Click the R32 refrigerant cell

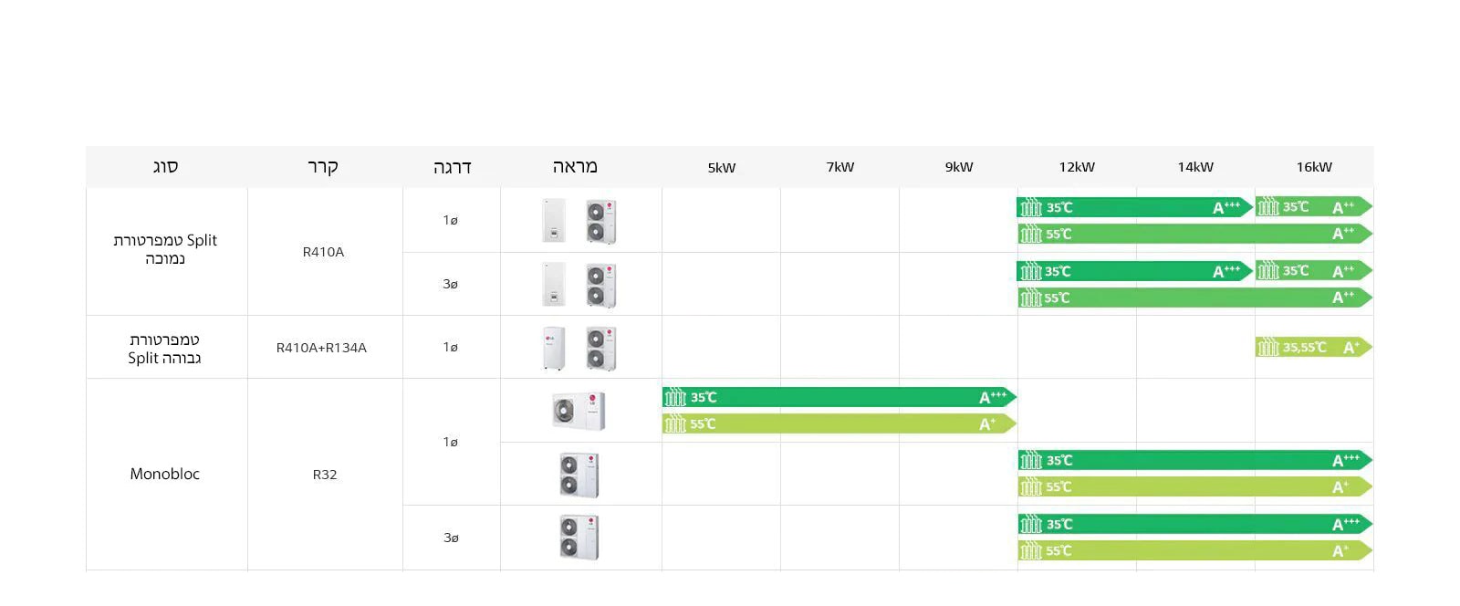click(x=325, y=475)
